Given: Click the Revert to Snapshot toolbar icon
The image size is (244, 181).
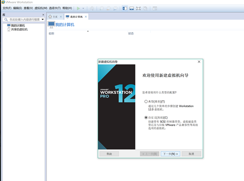Looking at the screenshot, I should tap(109, 8).
